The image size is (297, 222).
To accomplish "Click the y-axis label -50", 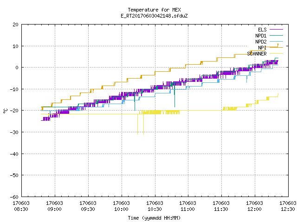I will click(x=14, y=175).
